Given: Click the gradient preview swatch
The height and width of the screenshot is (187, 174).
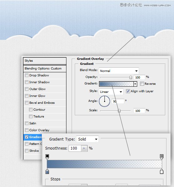Looking at the screenshot, I should 117,84.
